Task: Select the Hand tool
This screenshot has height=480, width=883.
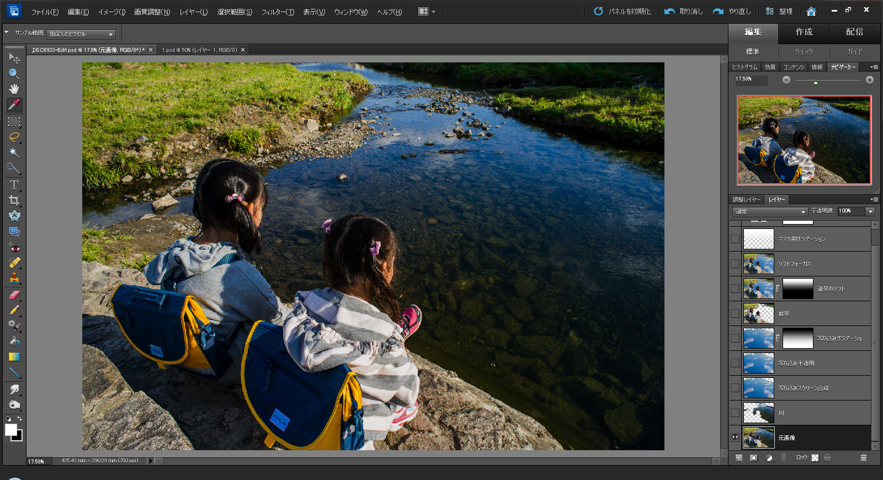Action: pos(14,89)
